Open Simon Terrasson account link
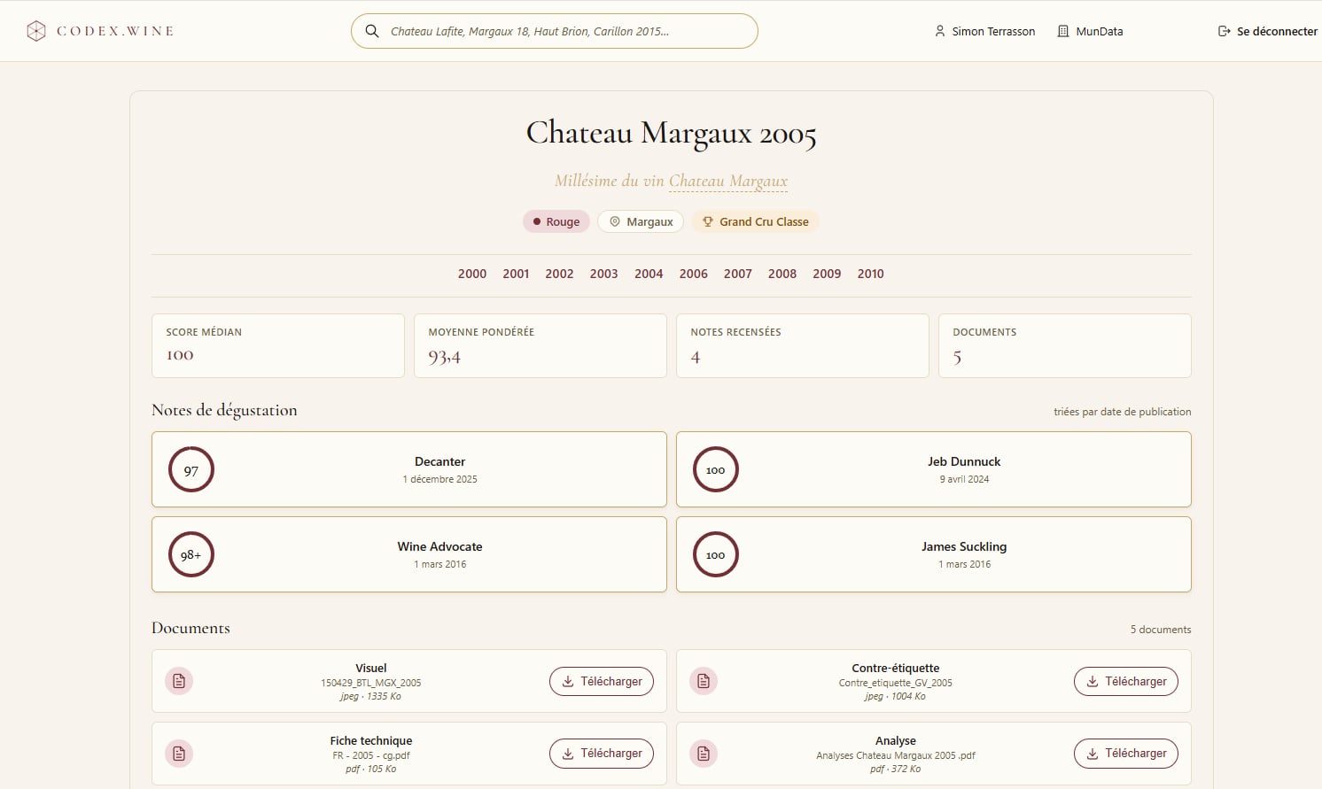The image size is (1322, 789). point(984,31)
